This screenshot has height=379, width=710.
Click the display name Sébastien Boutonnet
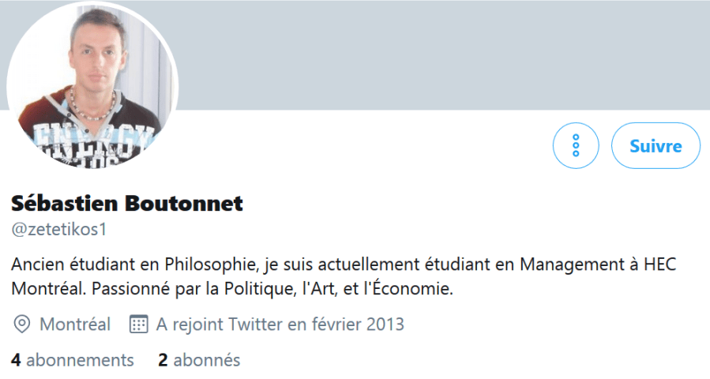pos(127,204)
